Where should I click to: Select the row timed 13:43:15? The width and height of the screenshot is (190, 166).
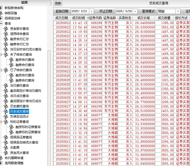point(122,23)
